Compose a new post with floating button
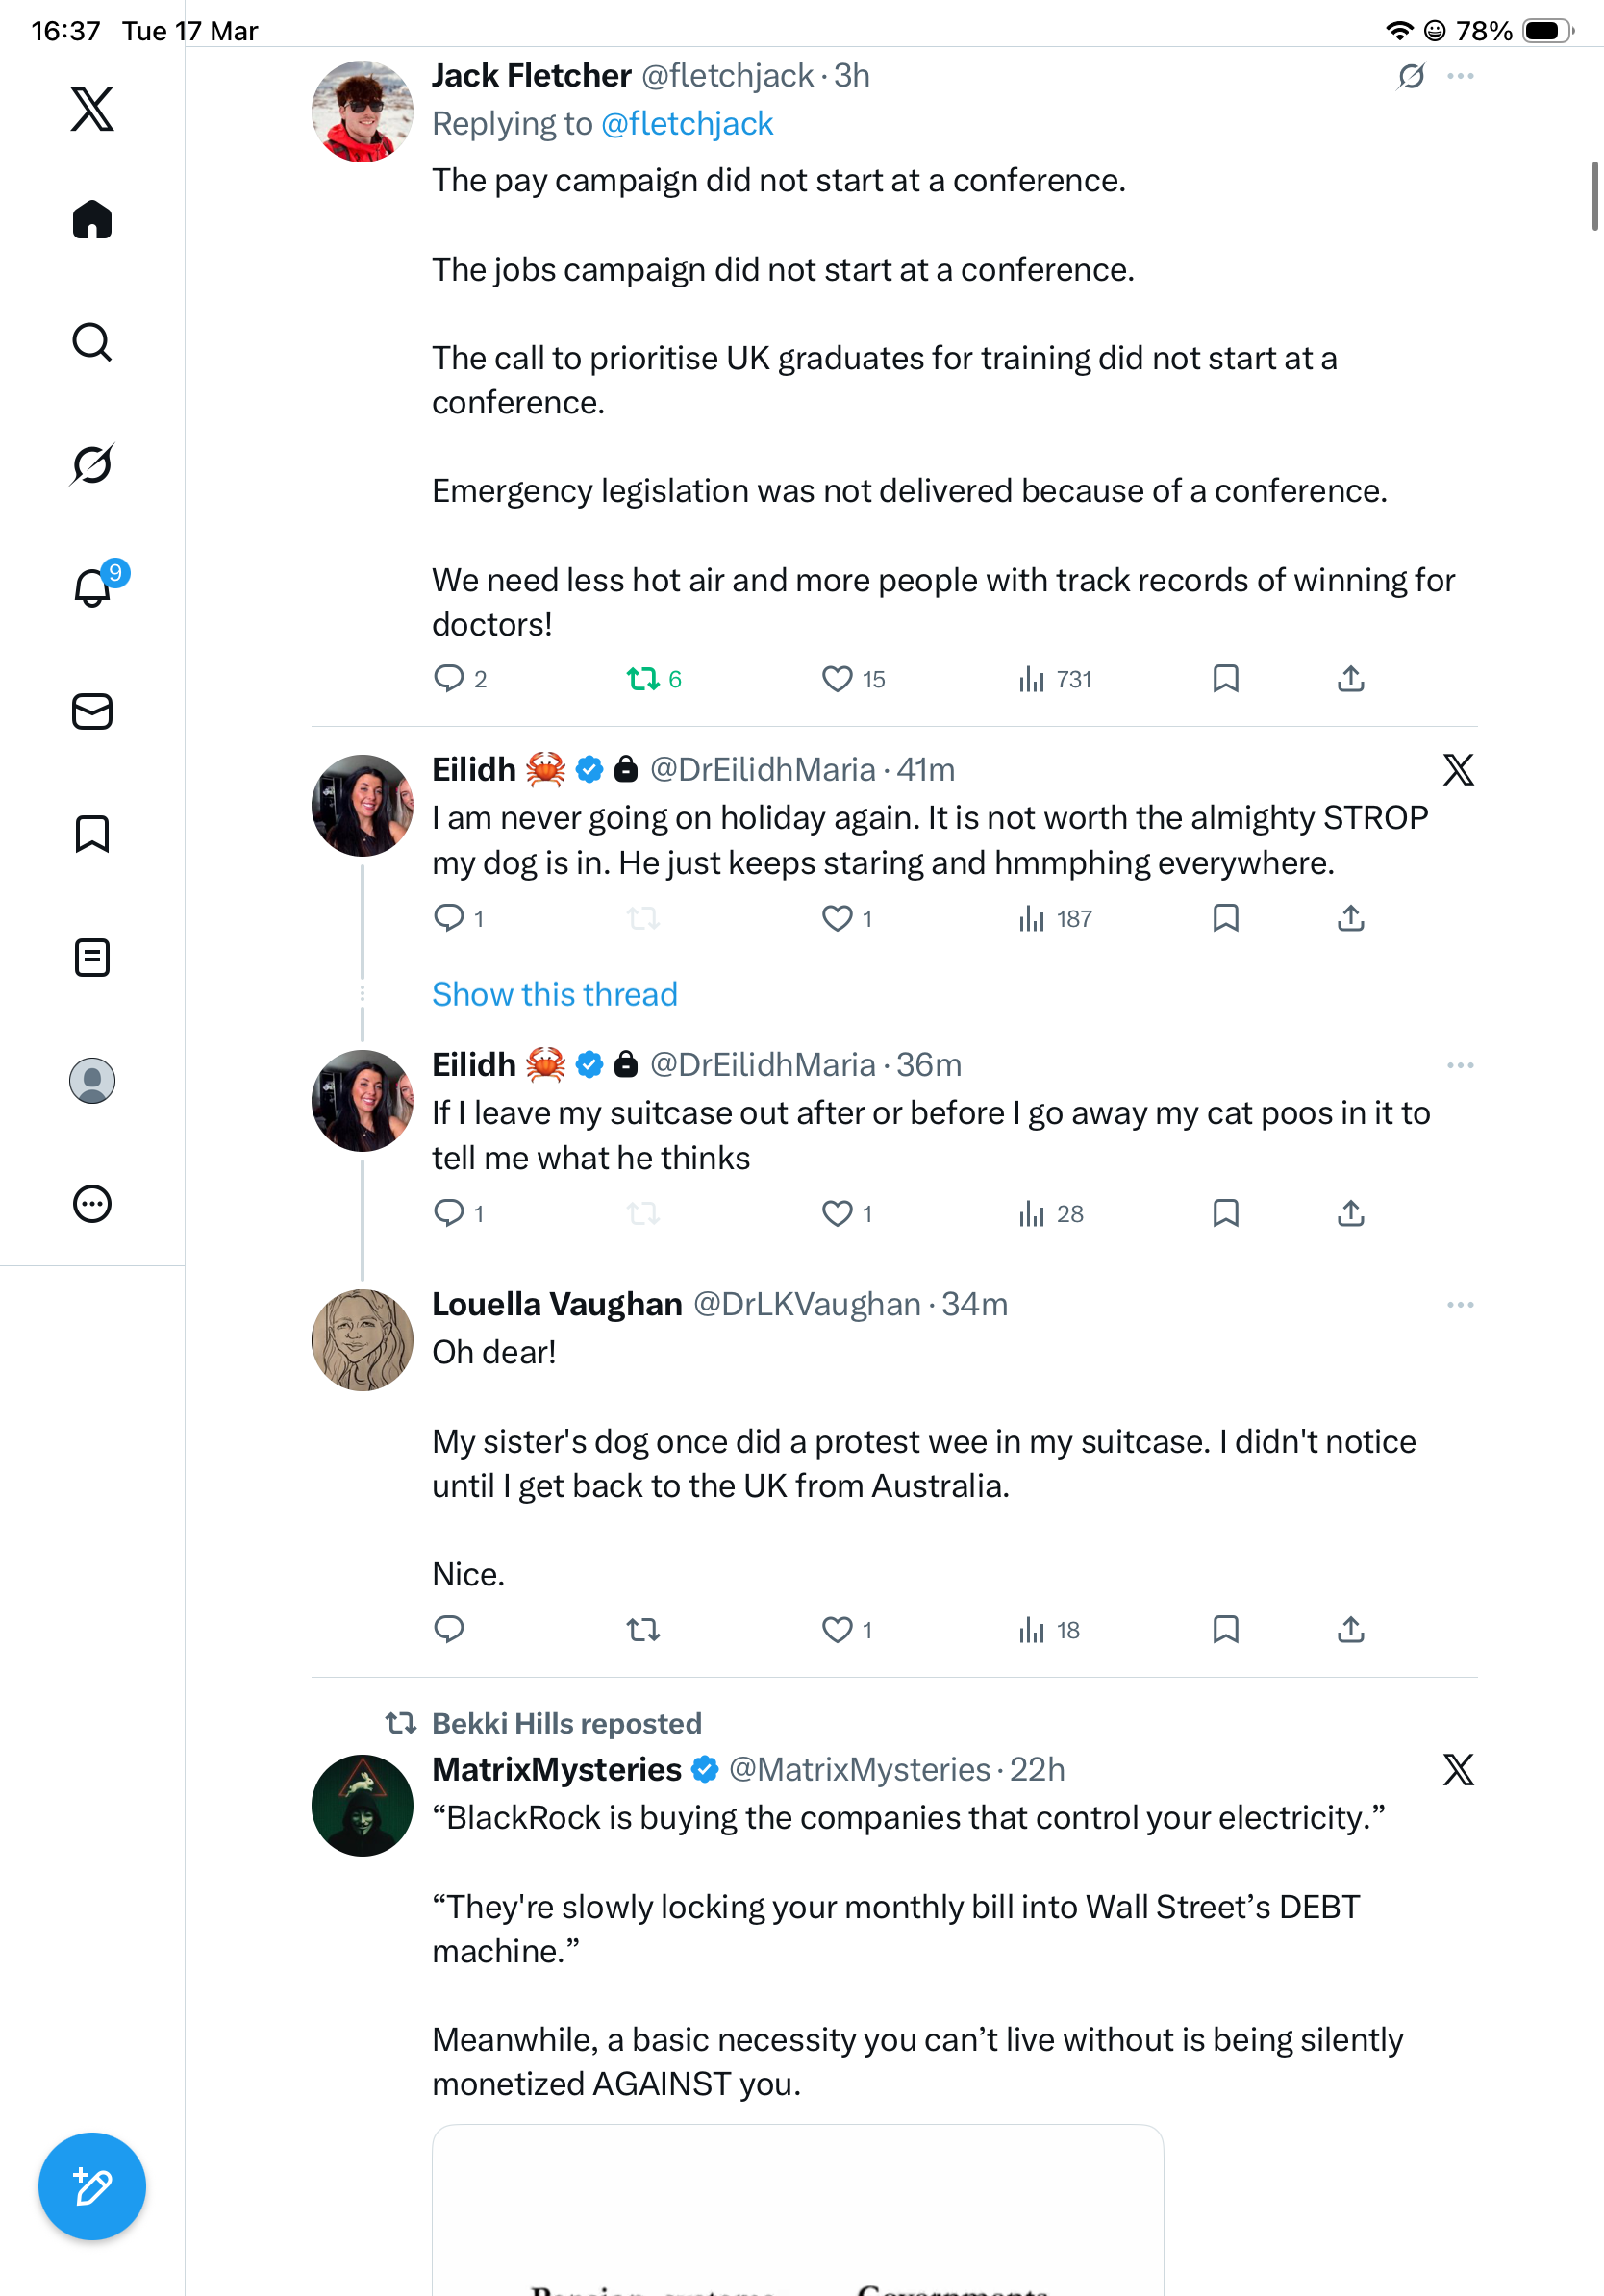 click(92, 2186)
